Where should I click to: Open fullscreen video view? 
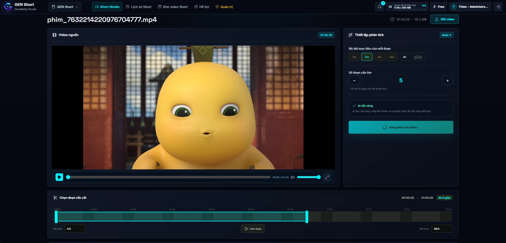click(x=327, y=177)
